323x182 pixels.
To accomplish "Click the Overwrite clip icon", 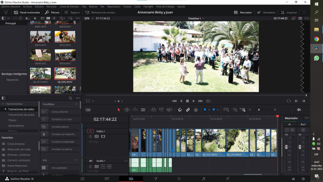I will tap(161, 110).
